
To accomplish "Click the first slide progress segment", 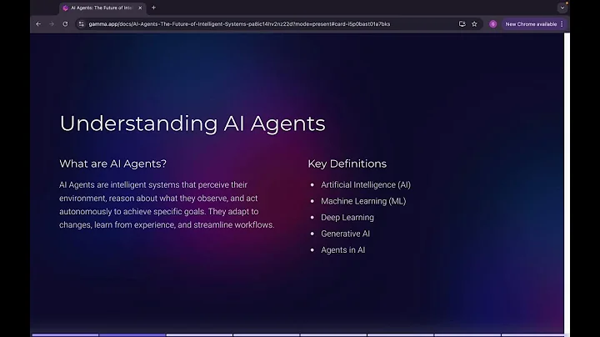I will 65,335.
